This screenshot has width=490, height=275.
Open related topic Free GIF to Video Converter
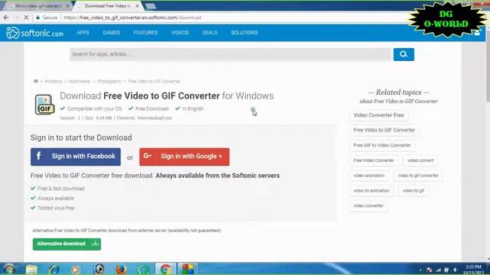coord(382,145)
